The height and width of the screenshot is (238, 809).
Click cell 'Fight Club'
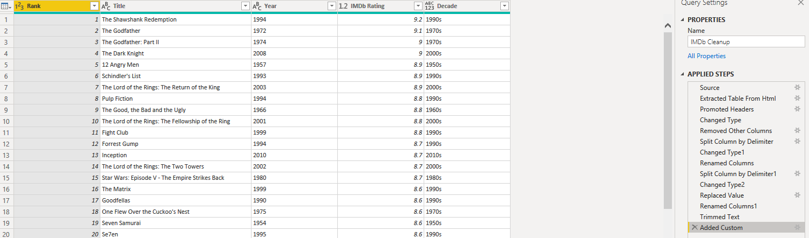(x=175, y=132)
